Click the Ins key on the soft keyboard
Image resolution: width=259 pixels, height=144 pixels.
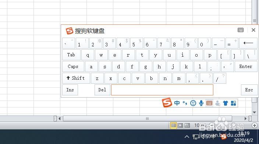click(x=70, y=90)
